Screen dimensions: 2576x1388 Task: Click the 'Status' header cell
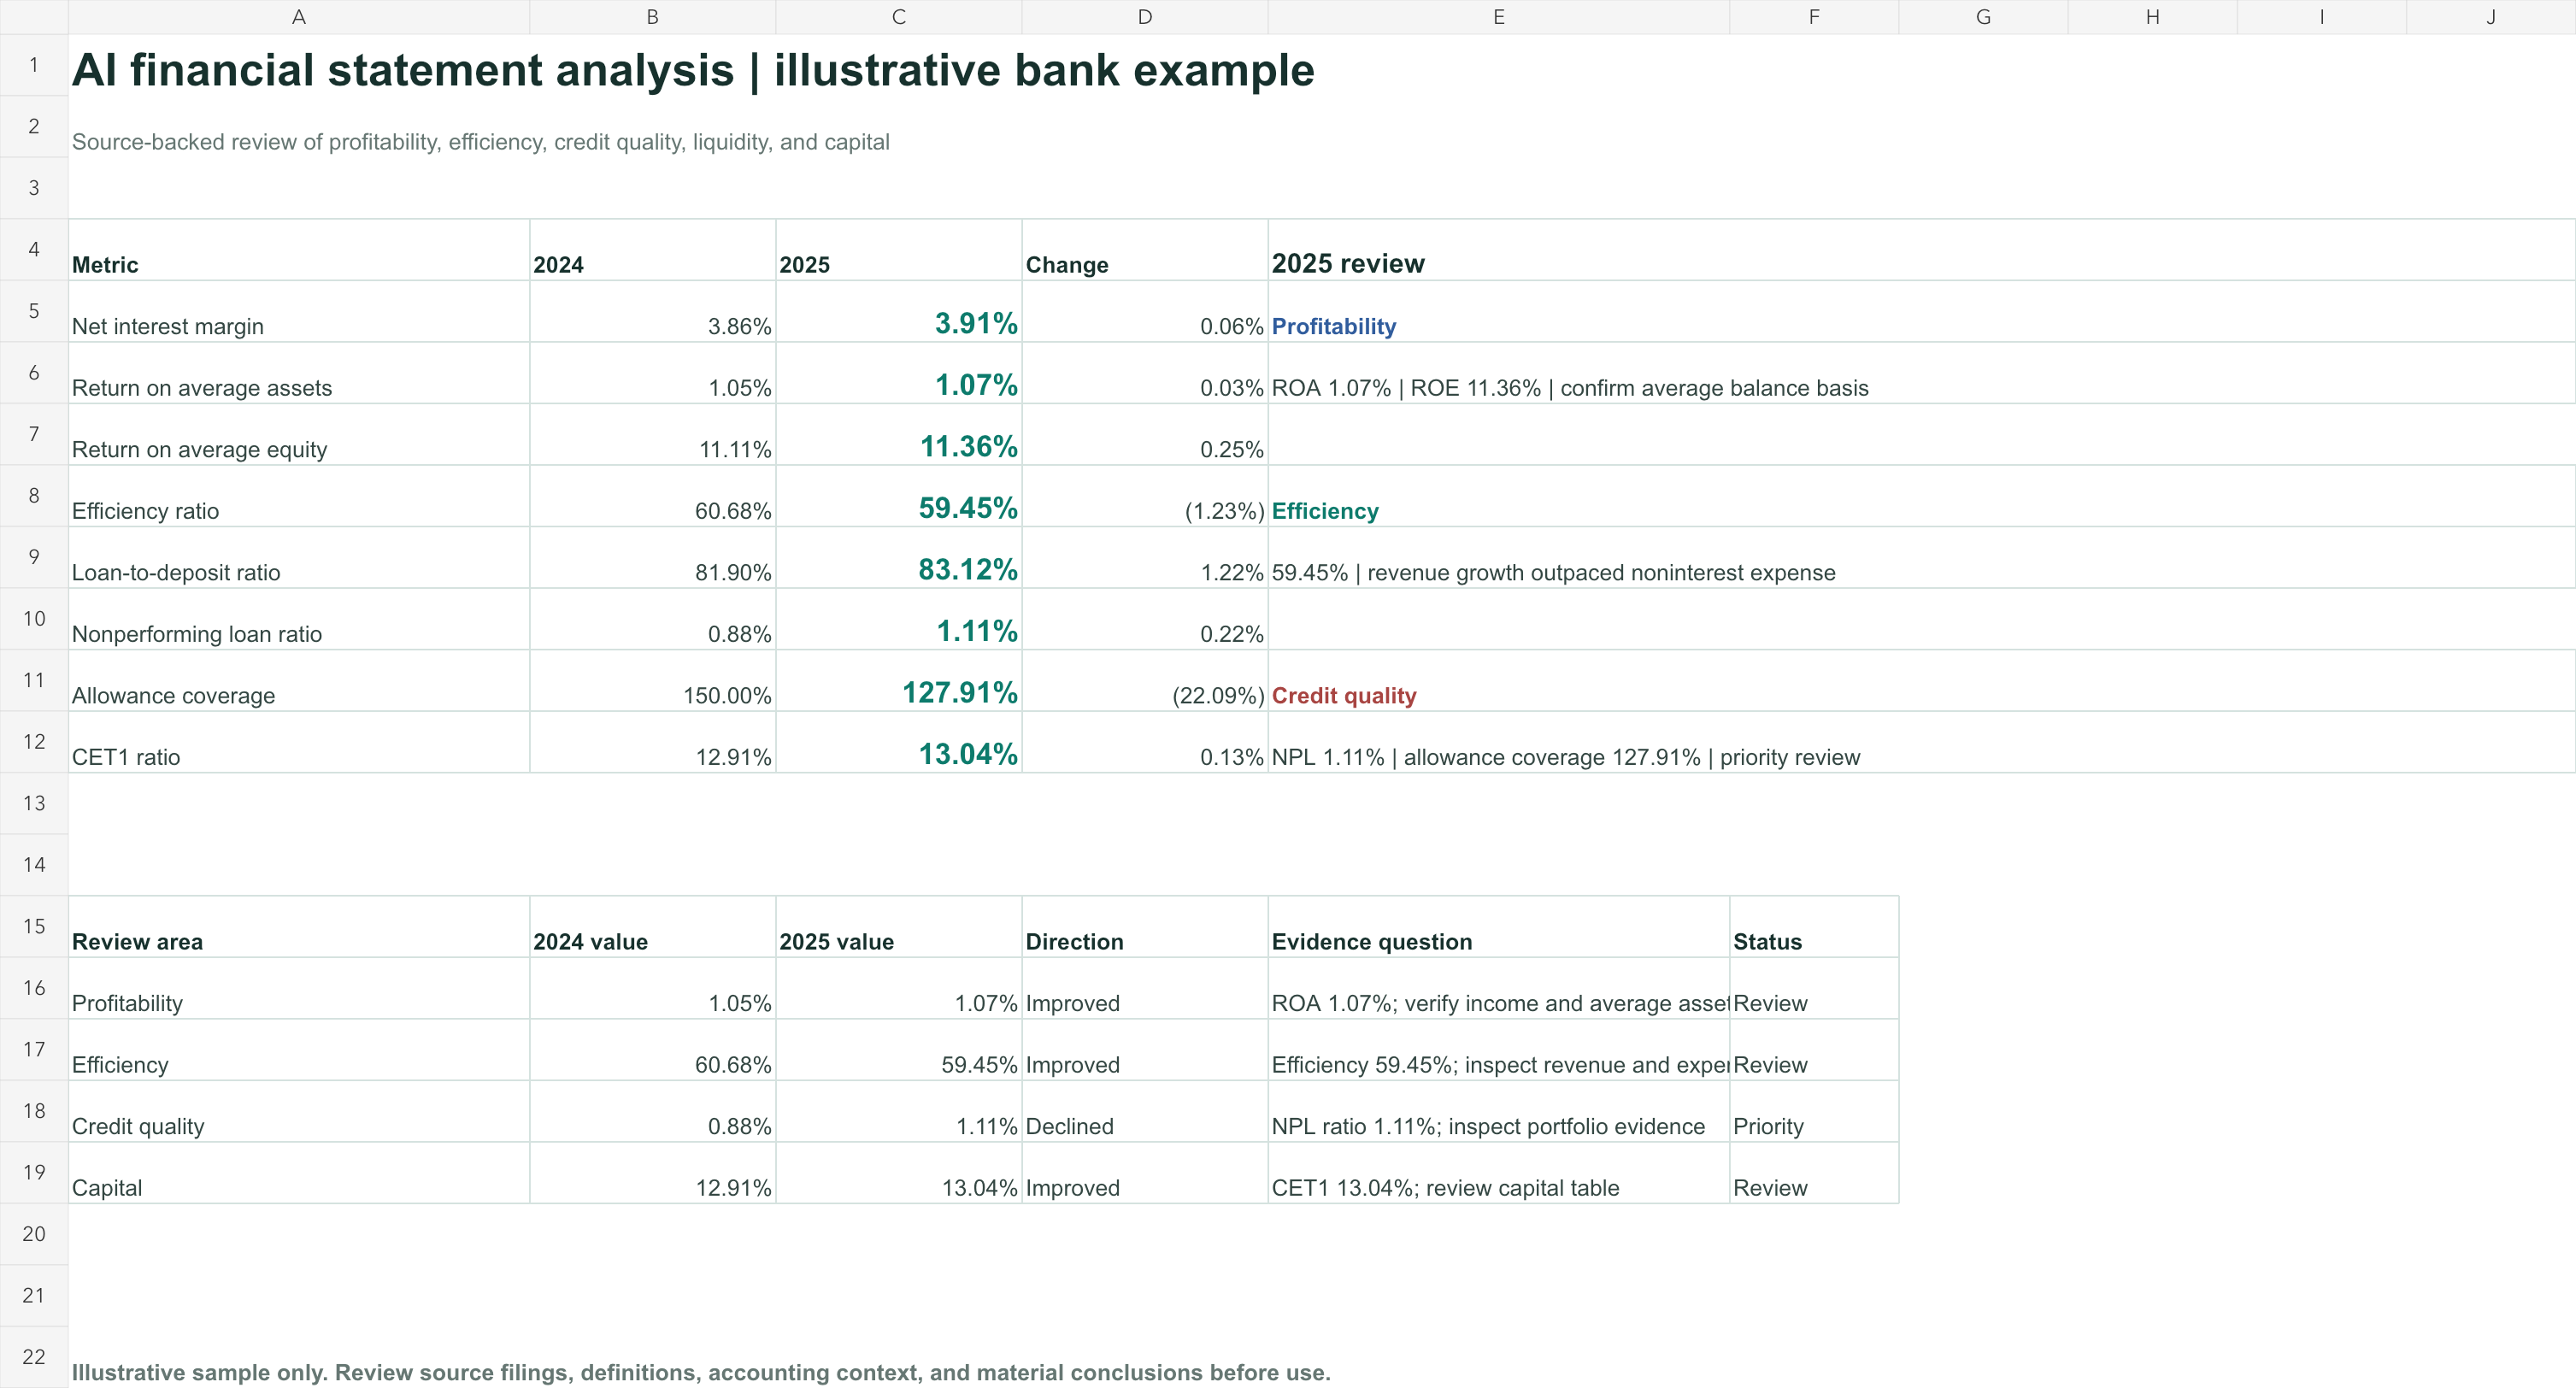coord(1814,927)
